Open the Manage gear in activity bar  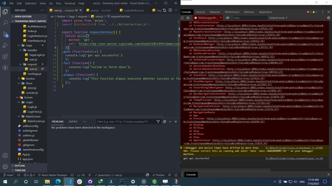5,166
